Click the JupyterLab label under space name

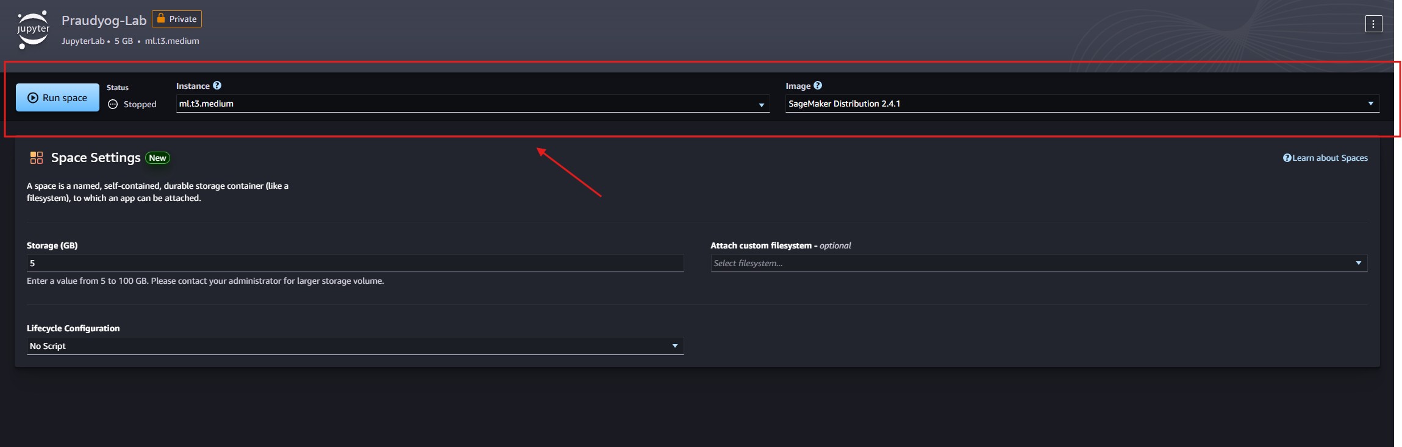pos(83,41)
